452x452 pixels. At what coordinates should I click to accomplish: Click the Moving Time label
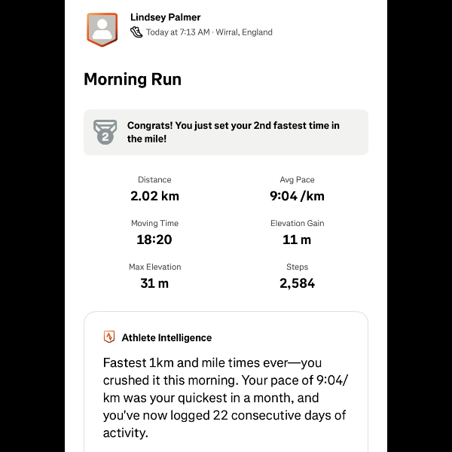[154, 224]
